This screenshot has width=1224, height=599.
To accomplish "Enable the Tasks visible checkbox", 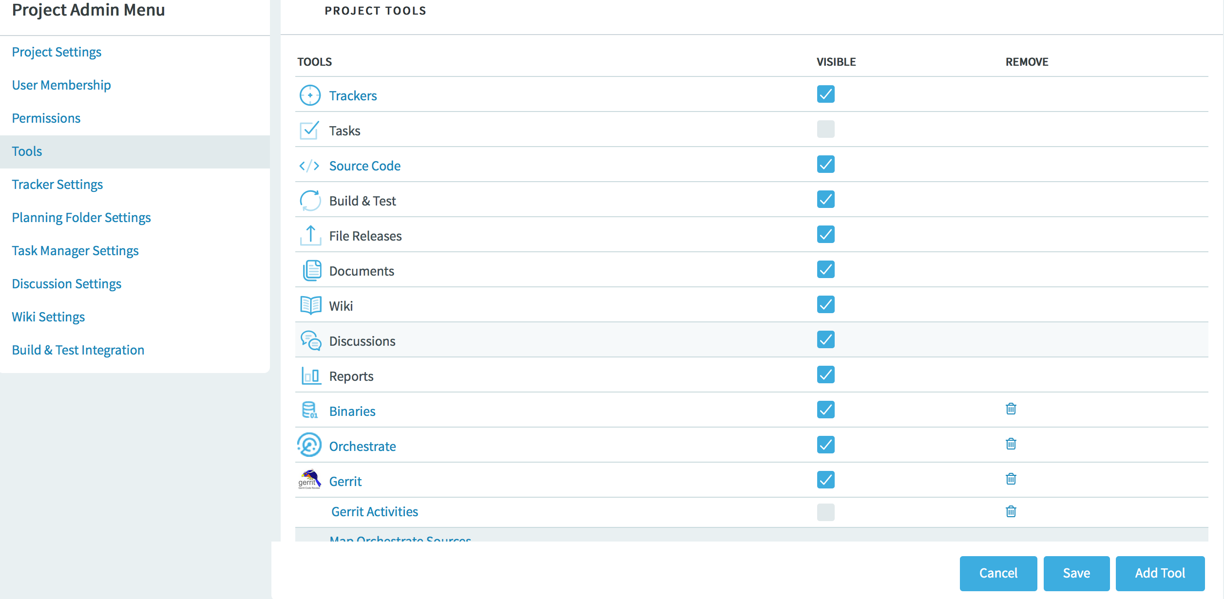I will [x=826, y=129].
